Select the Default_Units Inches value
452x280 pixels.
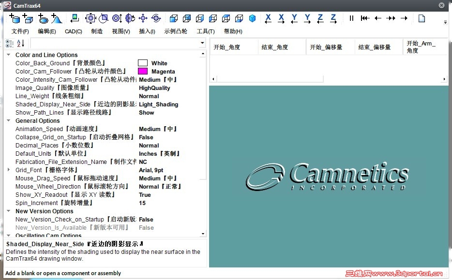click(159, 153)
